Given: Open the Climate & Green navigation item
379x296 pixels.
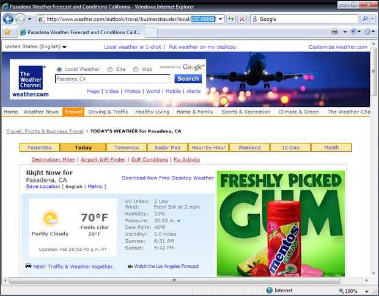Looking at the screenshot, I should point(298,112).
